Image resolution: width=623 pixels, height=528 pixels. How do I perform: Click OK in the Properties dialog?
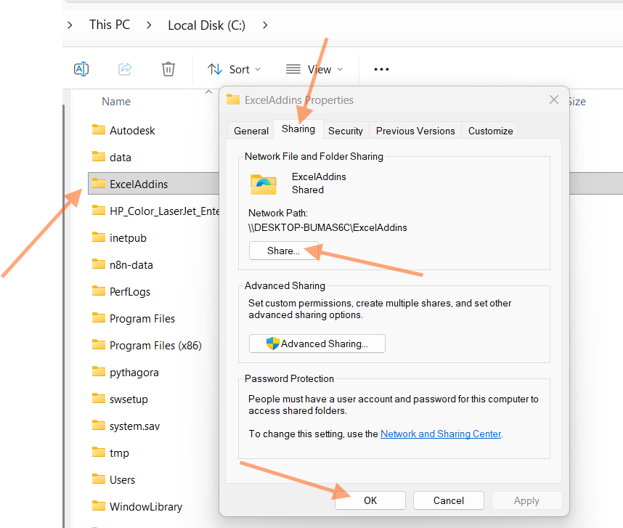point(370,500)
